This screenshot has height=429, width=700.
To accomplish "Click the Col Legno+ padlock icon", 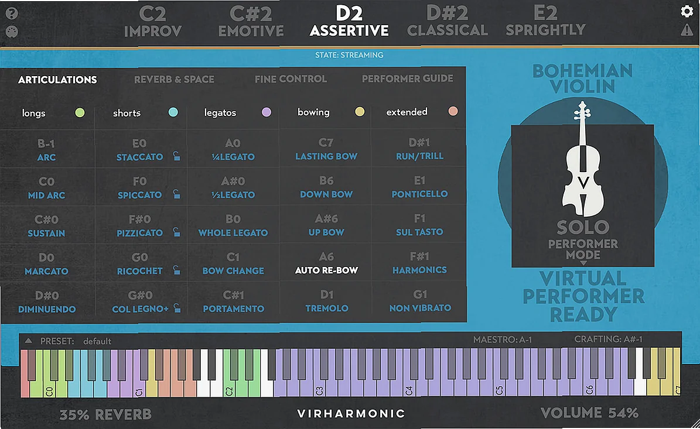I will pyautogui.click(x=176, y=309).
